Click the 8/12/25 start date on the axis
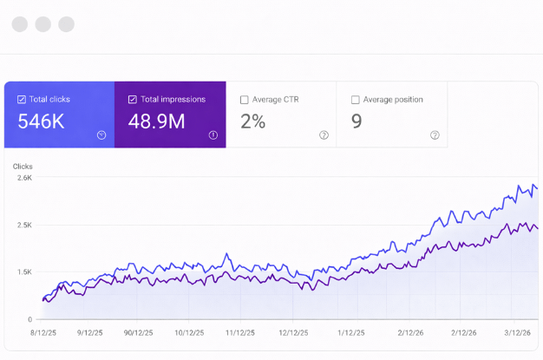Image resolution: width=543 pixels, height=360 pixels. click(x=43, y=332)
